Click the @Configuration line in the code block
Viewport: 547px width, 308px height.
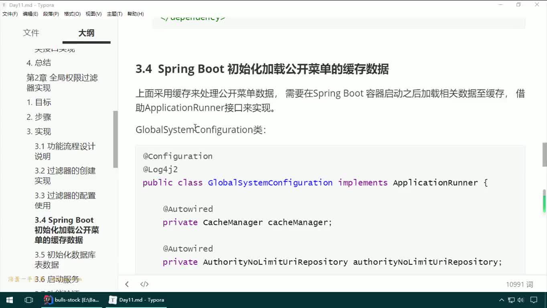point(178,156)
